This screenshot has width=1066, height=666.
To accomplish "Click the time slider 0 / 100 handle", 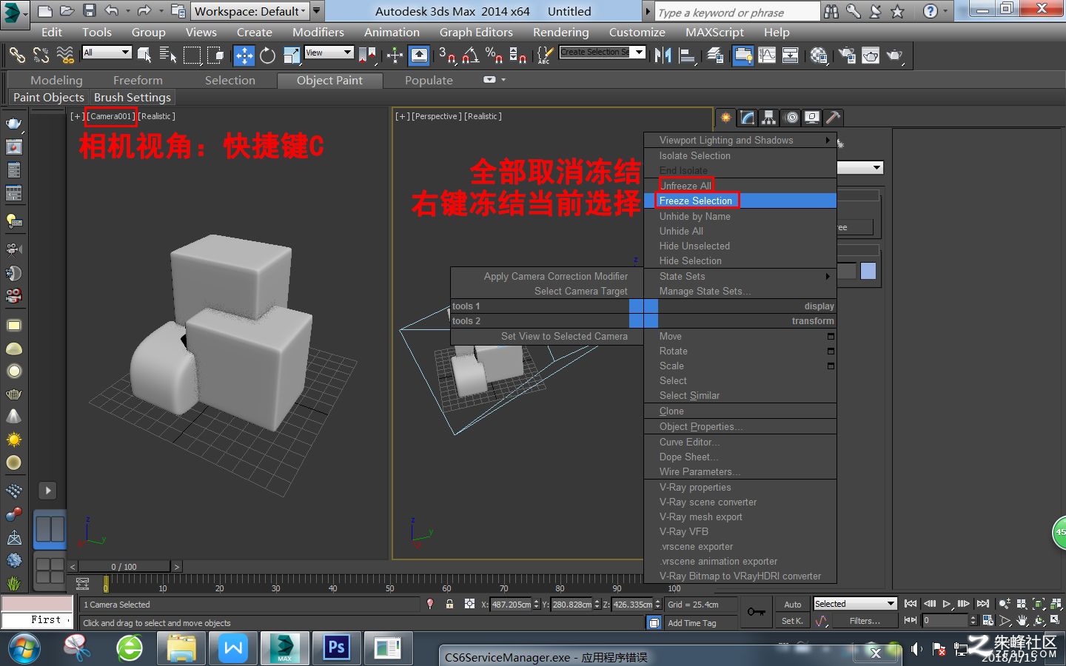I will (x=124, y=567).
